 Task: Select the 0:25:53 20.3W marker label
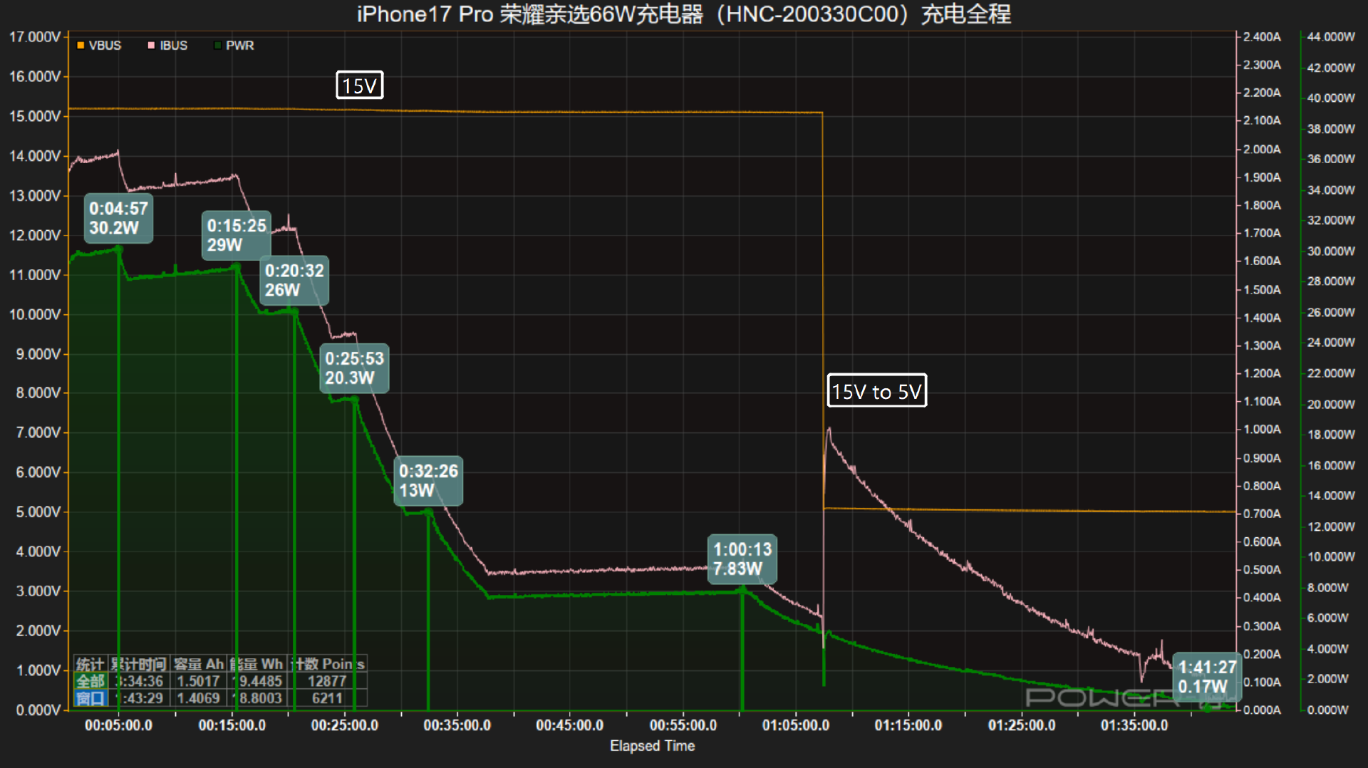point(354,368)
